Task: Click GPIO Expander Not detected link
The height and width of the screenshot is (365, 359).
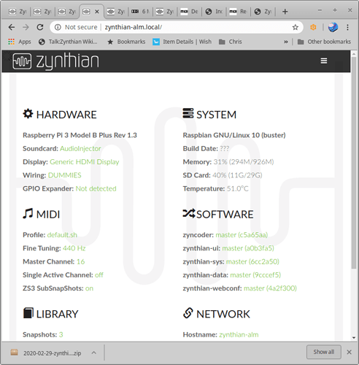Action: click(x=96, y=188)
